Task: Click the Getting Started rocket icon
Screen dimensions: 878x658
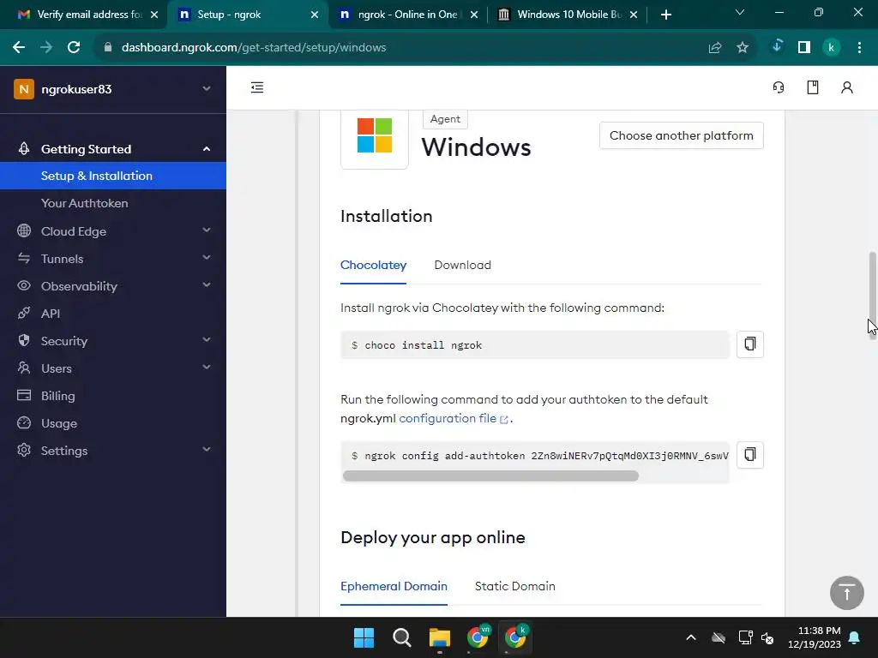Action: pyautogui.click(x=23, y=149)
